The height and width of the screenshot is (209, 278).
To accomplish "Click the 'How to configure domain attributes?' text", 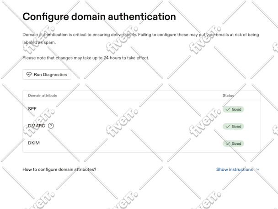I will pos(59,169).
